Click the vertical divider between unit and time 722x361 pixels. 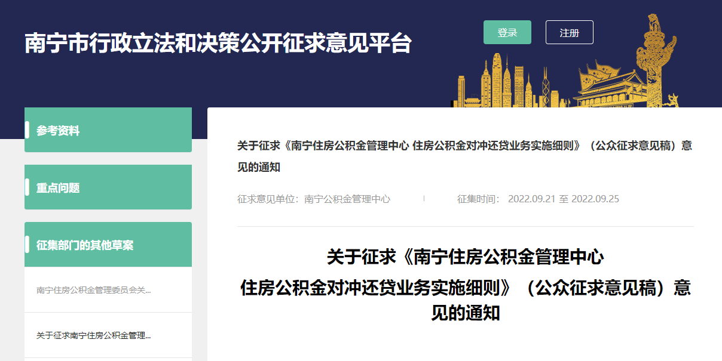point(424,198)
